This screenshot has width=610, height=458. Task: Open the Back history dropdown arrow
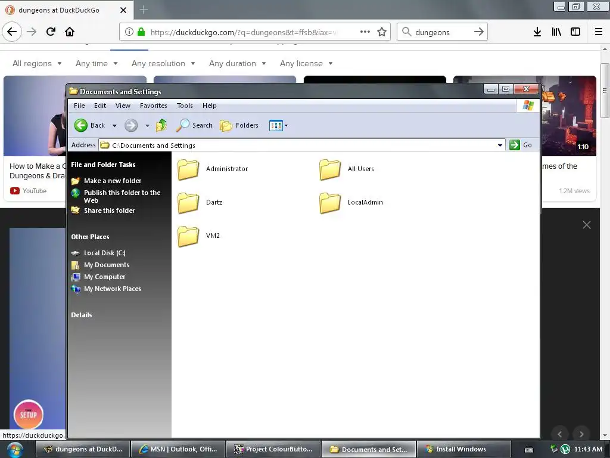point(114,126)
